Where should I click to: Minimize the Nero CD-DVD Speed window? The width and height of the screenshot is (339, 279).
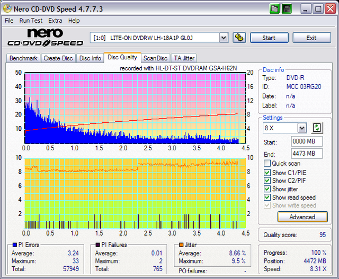tap(306, 9)
